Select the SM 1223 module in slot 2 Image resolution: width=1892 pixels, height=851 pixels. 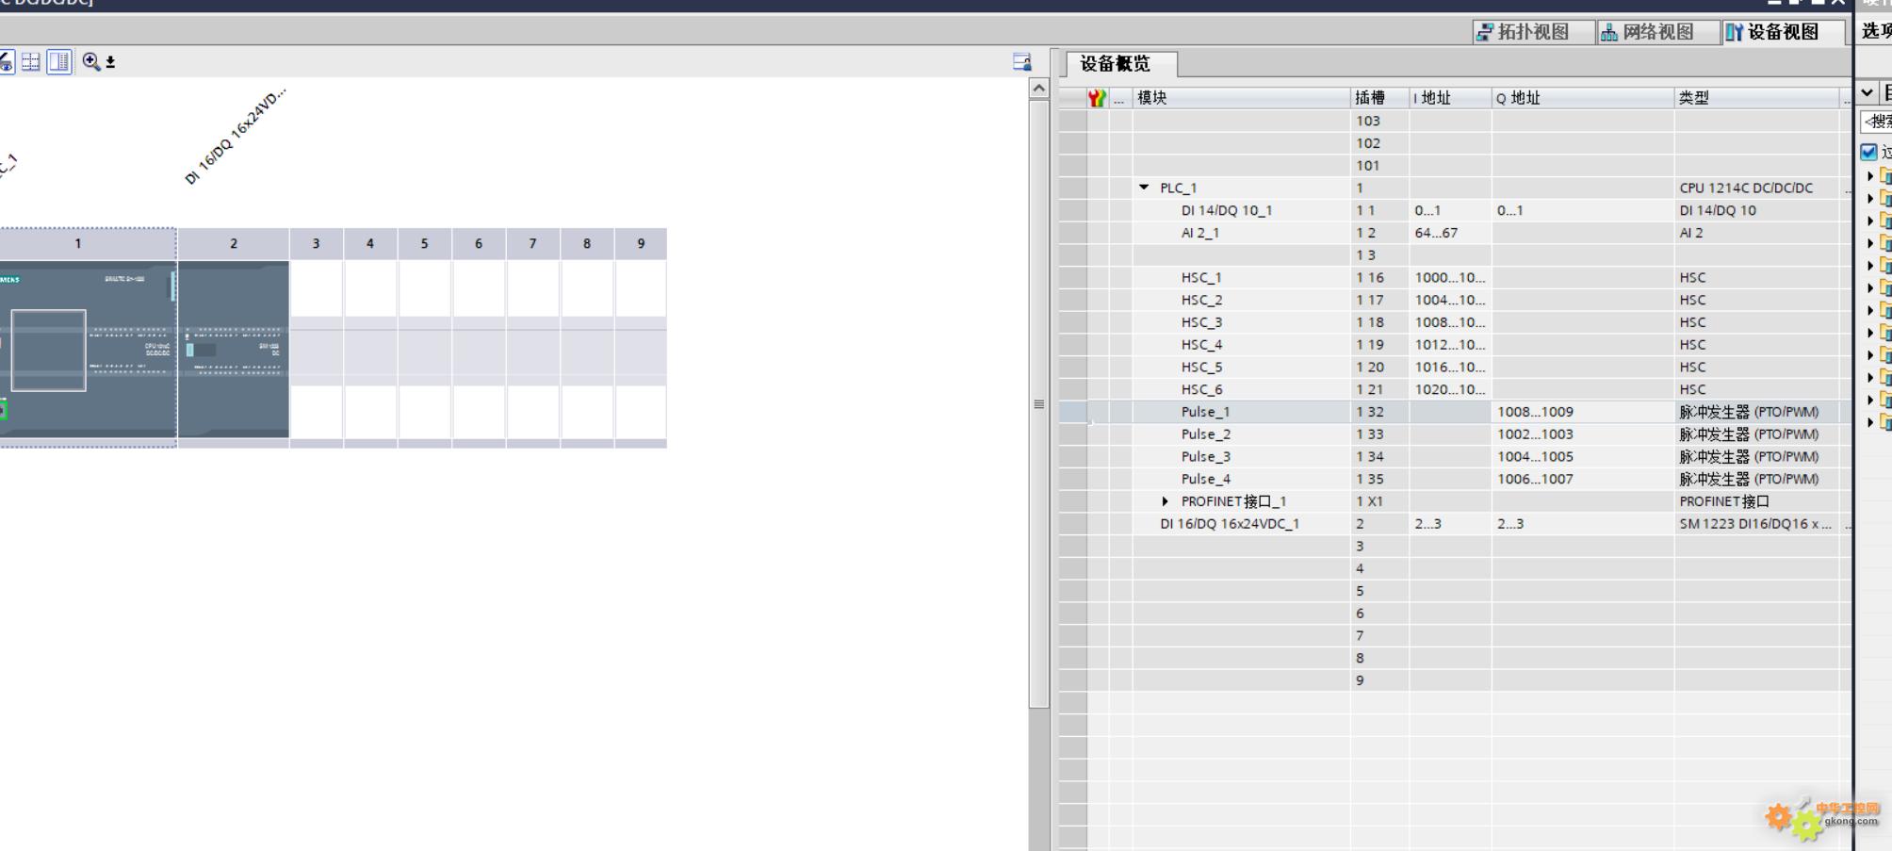click(x=234, y=350)
